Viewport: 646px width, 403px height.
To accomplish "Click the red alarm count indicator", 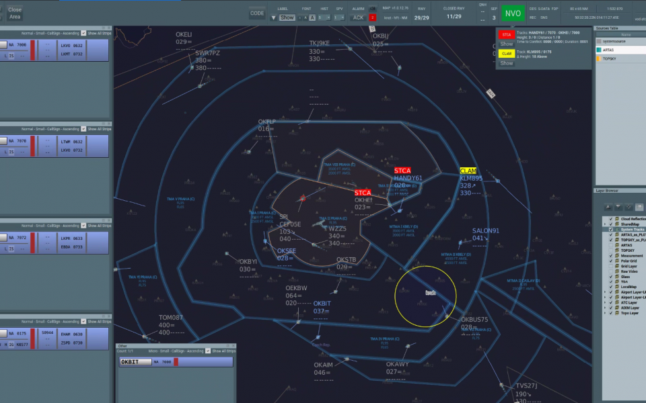I will [372, 17].
